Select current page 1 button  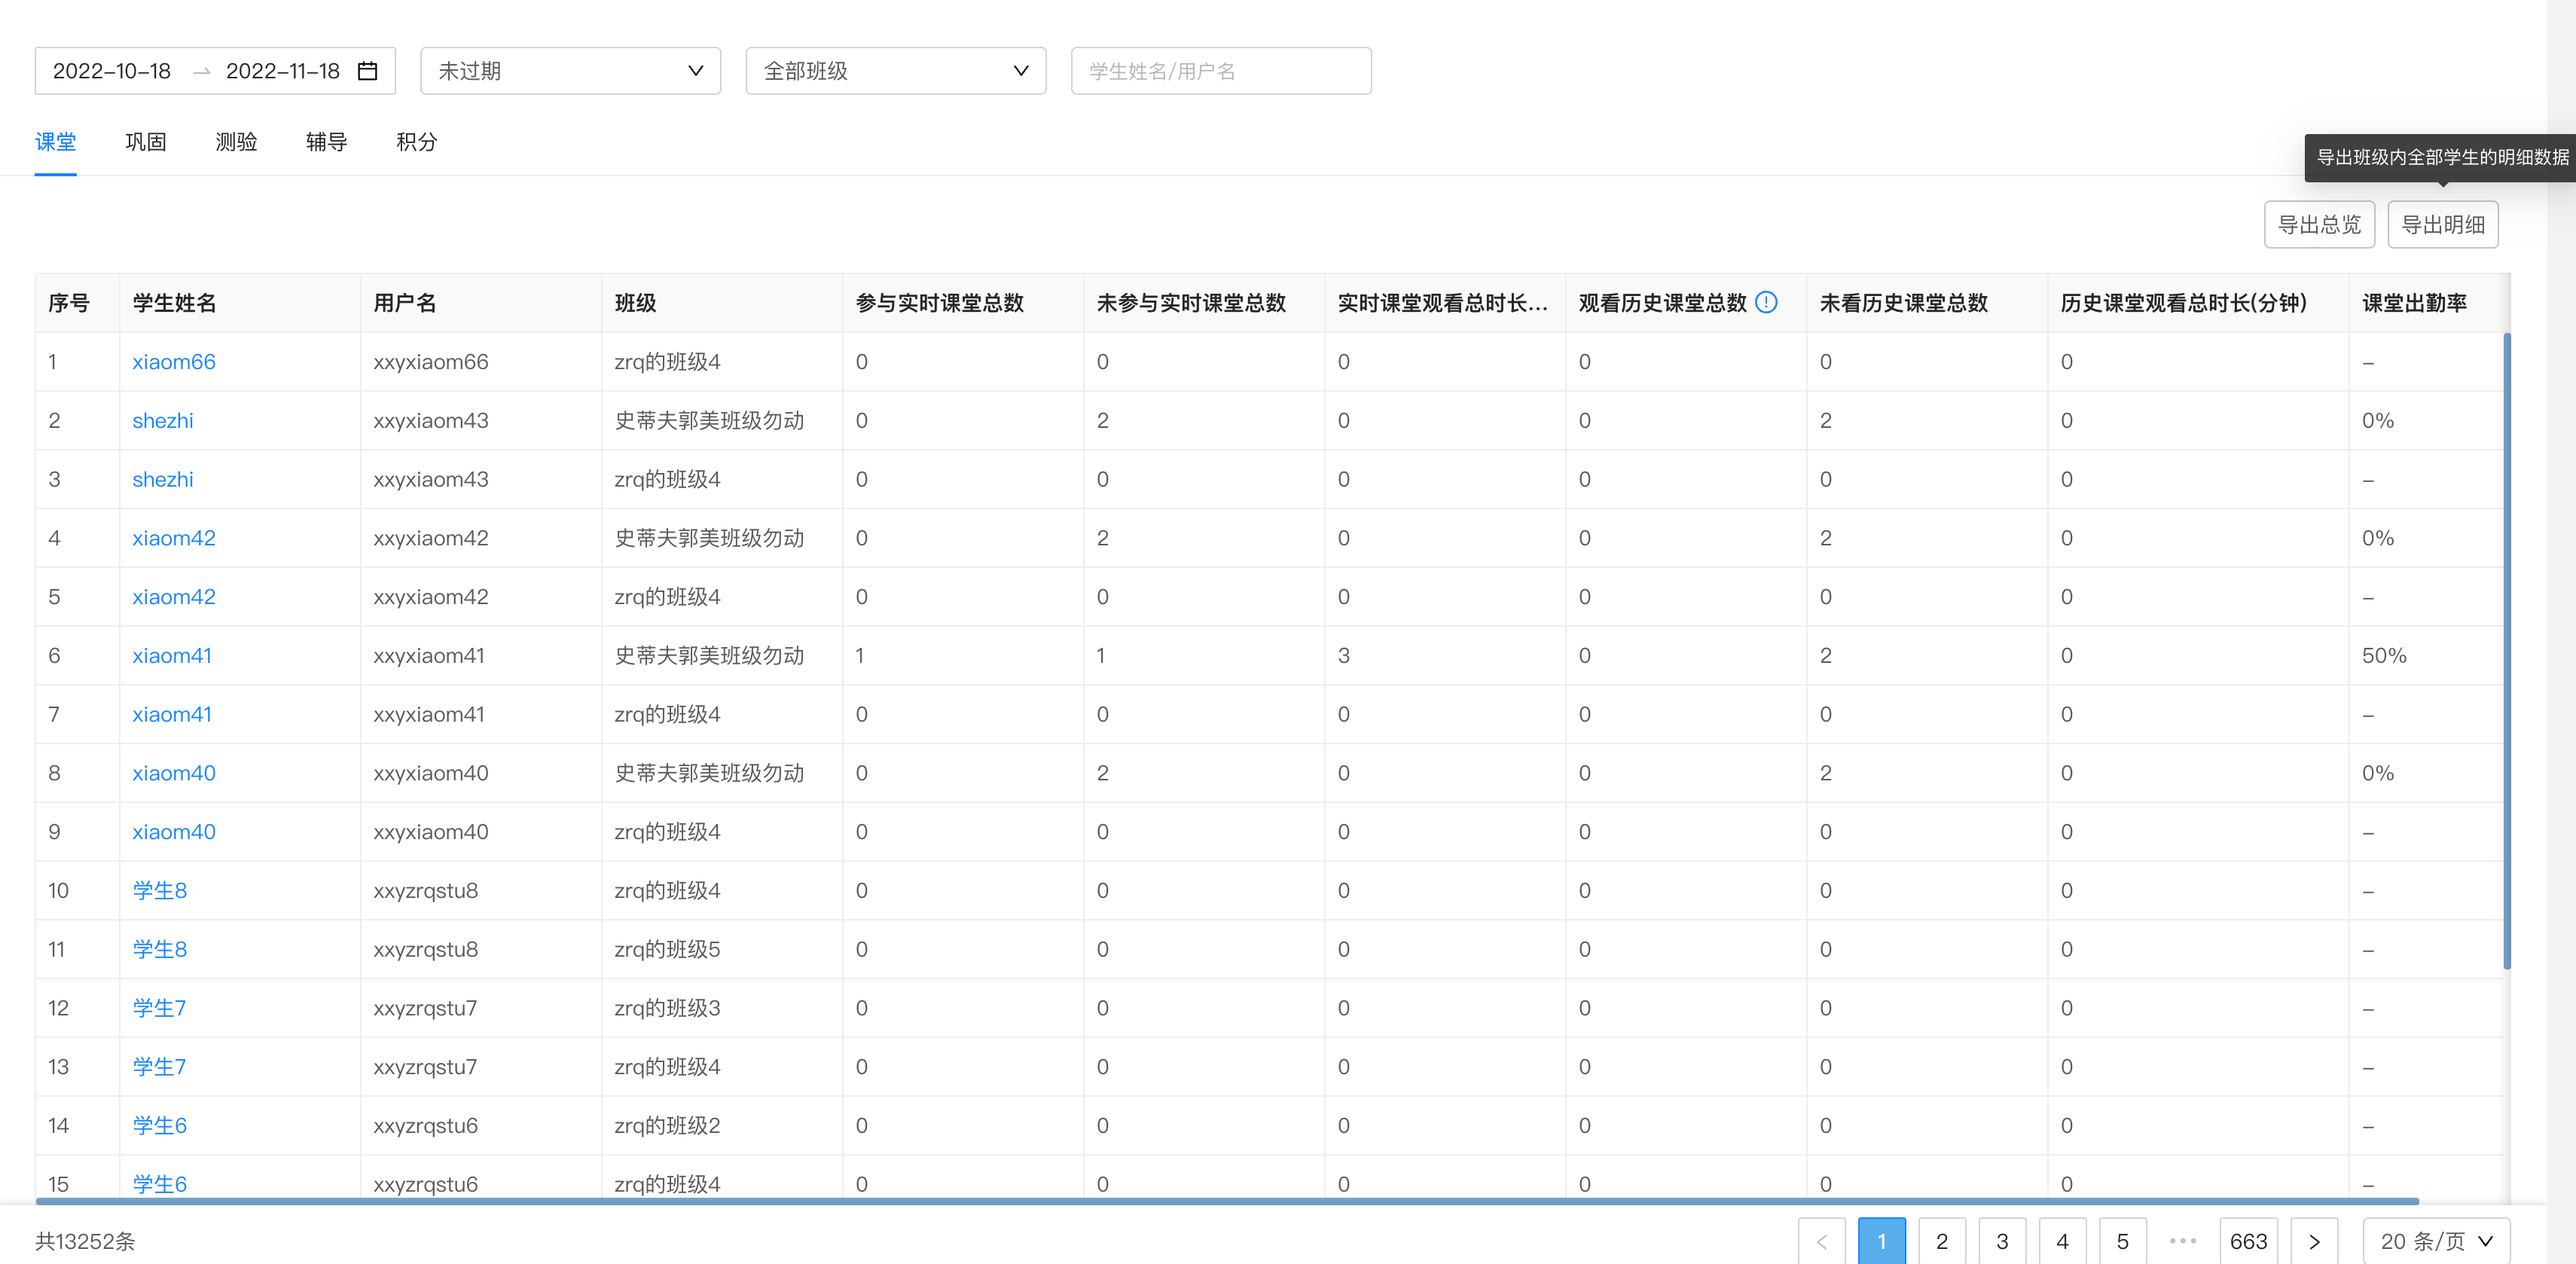(x=1881, y=1241)
